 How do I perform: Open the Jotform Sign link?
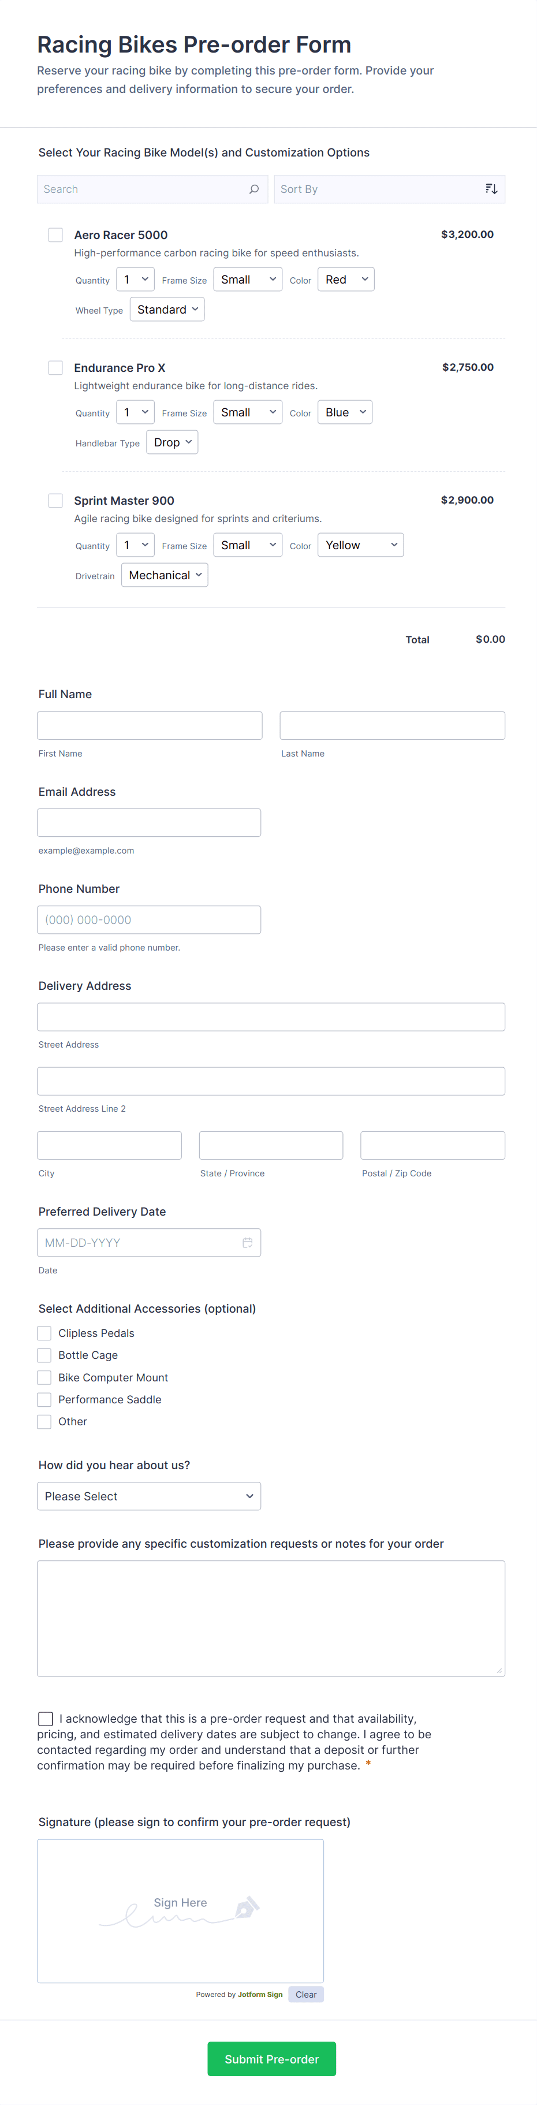point(260,1995)
